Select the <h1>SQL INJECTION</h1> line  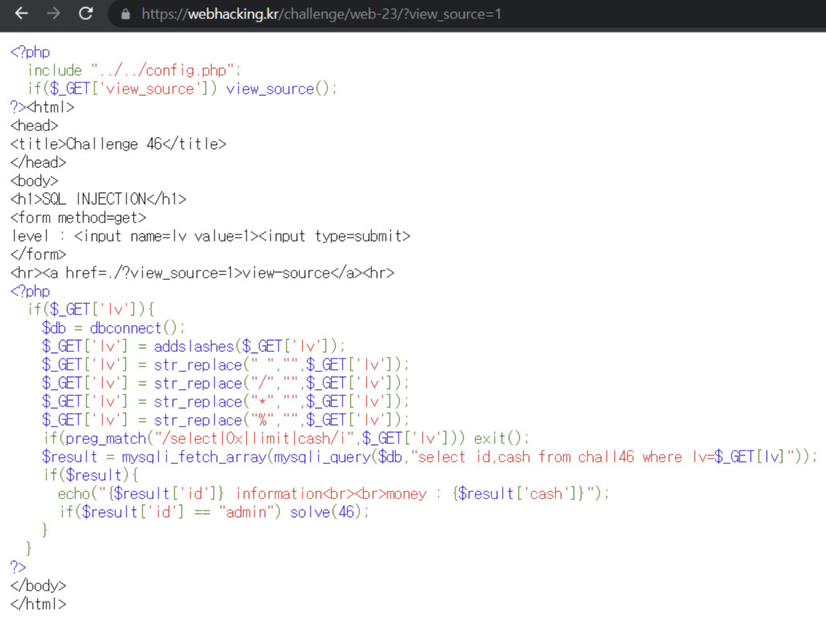98,199
